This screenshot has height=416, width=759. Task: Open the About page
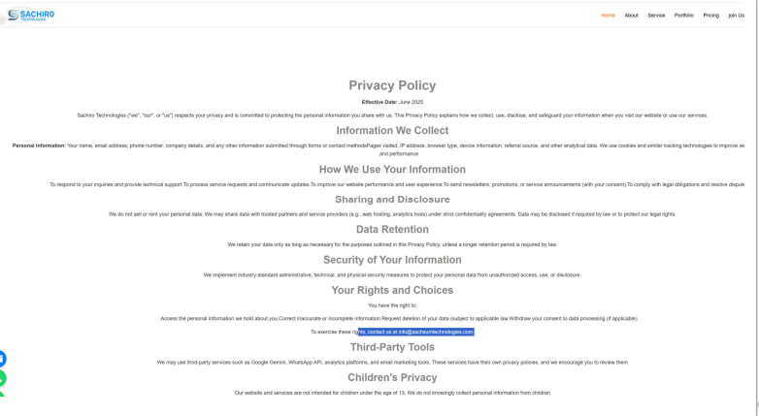(631, 16)
